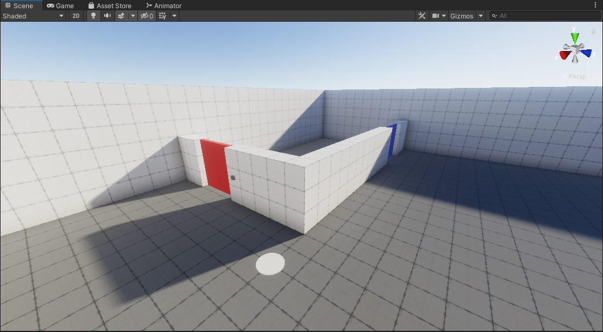Toggle 2D view mode
The image size is (603, 332).
[x=76, y=16]
